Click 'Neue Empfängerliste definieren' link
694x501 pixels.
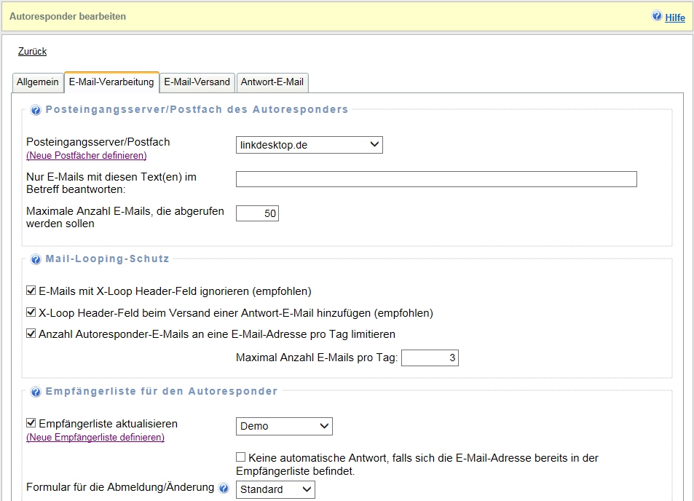(95, 438)
